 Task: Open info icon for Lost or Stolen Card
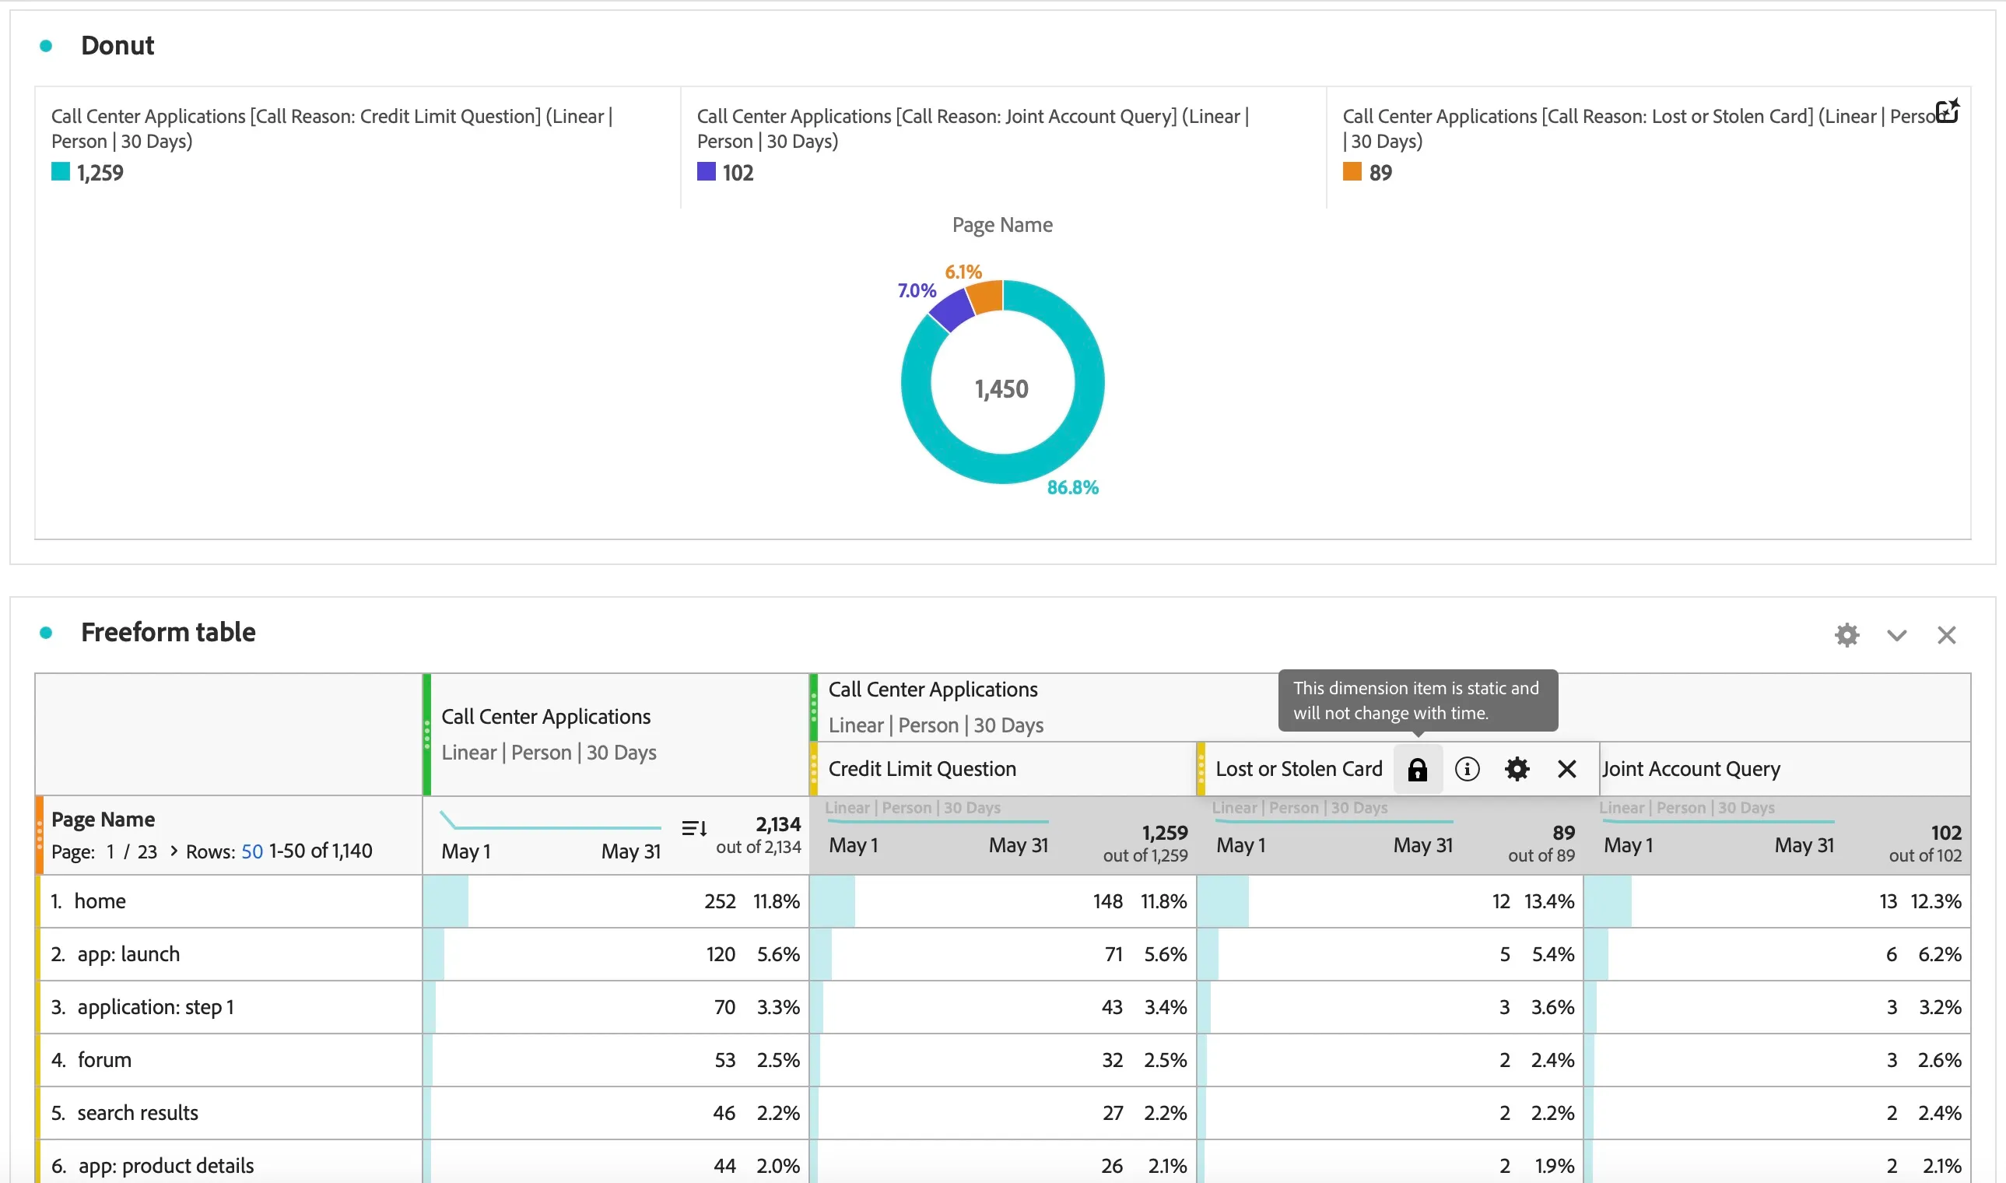[x=1467, y=769]
